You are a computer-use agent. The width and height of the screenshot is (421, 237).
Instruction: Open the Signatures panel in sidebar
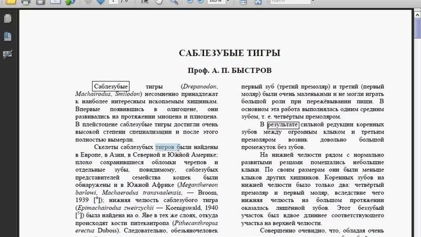click(7, 54)
